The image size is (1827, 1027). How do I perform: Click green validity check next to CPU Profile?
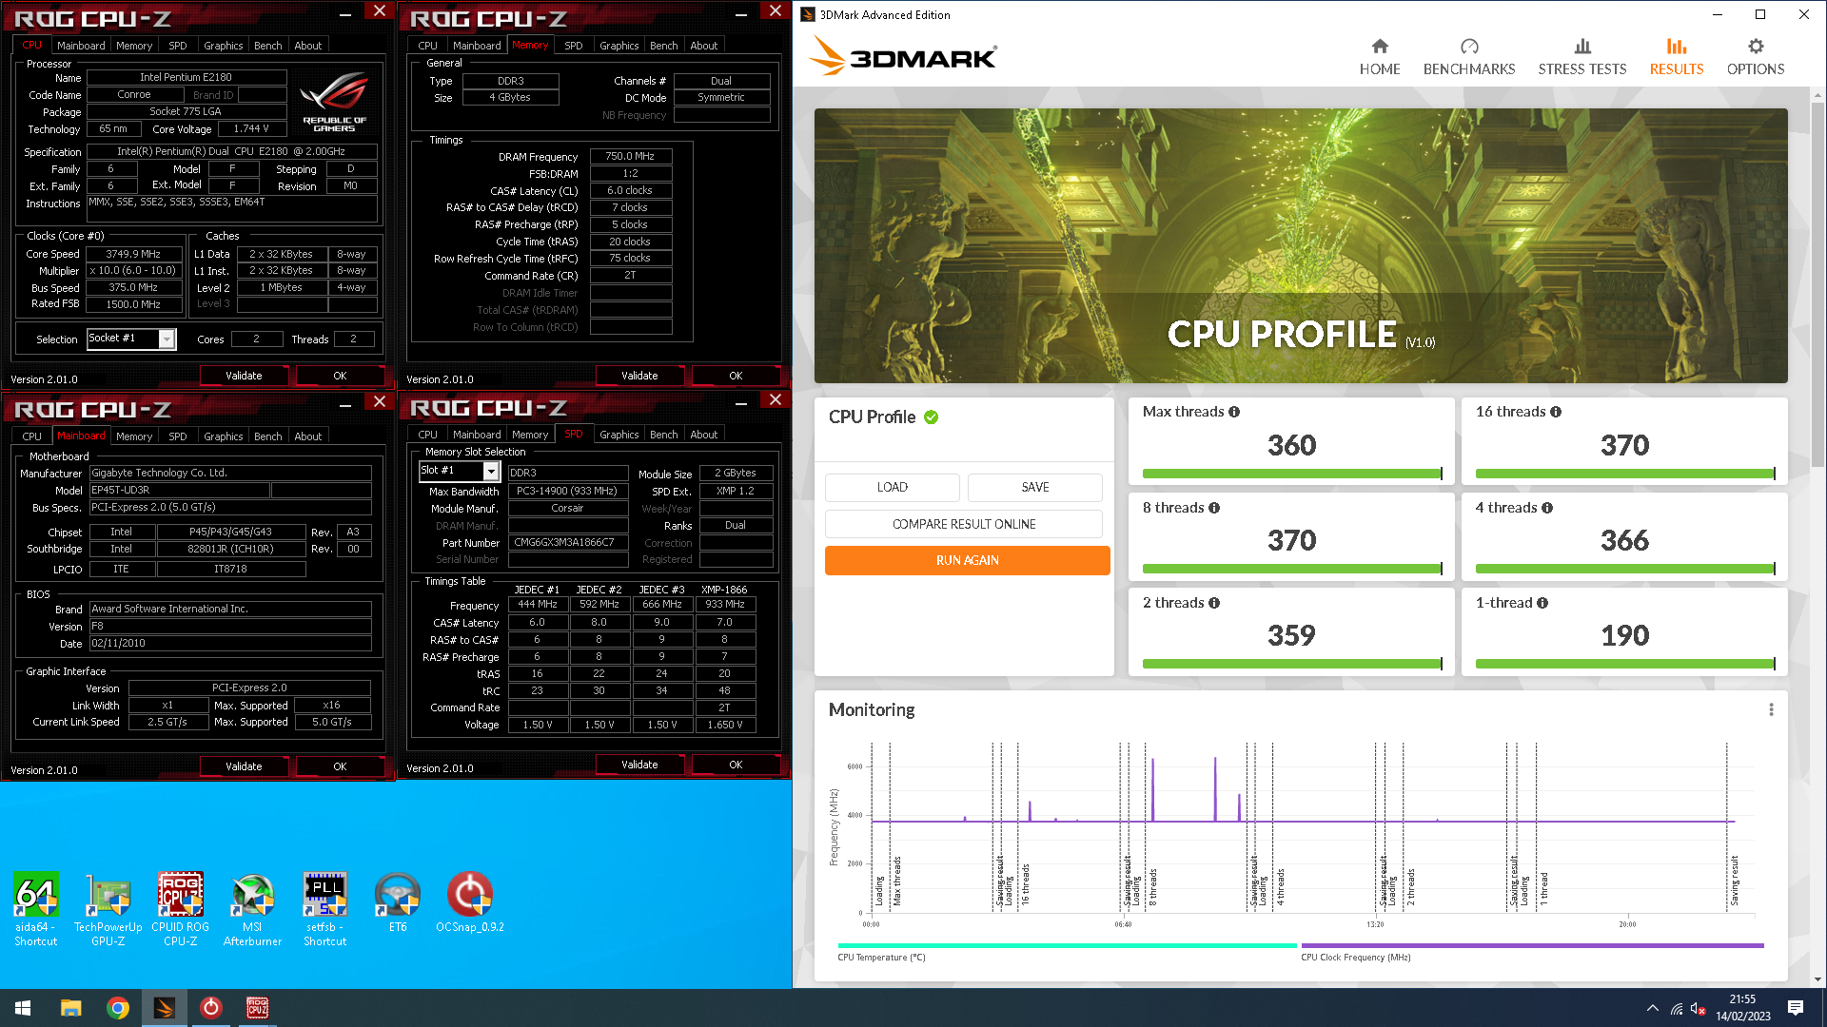click(932, 417)
